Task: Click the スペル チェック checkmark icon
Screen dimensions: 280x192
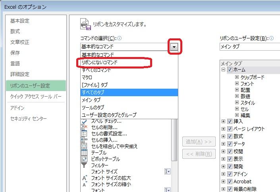Action: (x=84, y=122)
